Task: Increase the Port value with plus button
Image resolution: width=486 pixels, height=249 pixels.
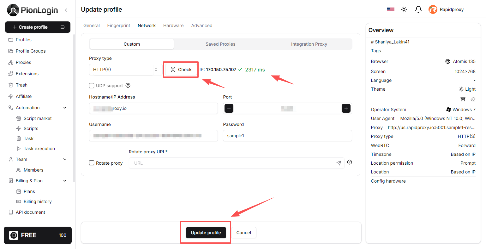Action: [x=346, y=108]
